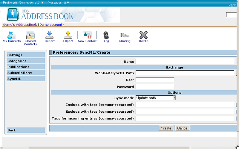
Task: Go to Publications preferences section
Action: point(26,67)
